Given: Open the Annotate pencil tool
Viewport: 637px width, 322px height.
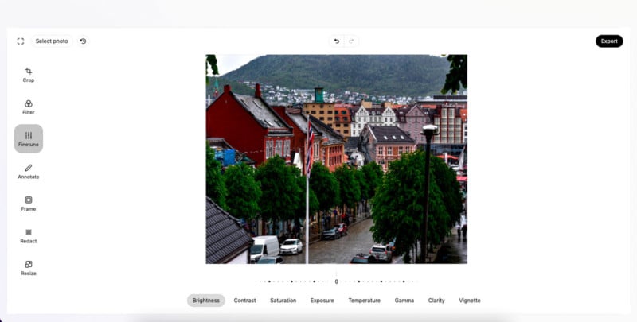Looking at the screenshot, I should (x=29, y=171).
